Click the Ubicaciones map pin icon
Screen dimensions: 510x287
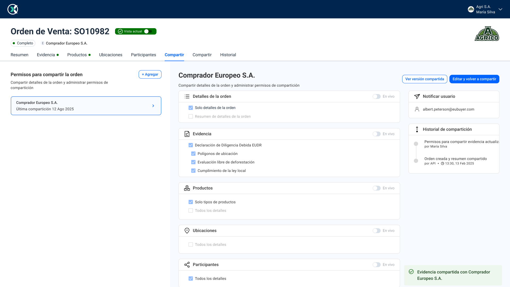[187, 231]
